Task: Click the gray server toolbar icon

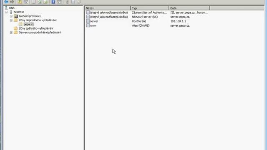Action: (x=67, y=2)
